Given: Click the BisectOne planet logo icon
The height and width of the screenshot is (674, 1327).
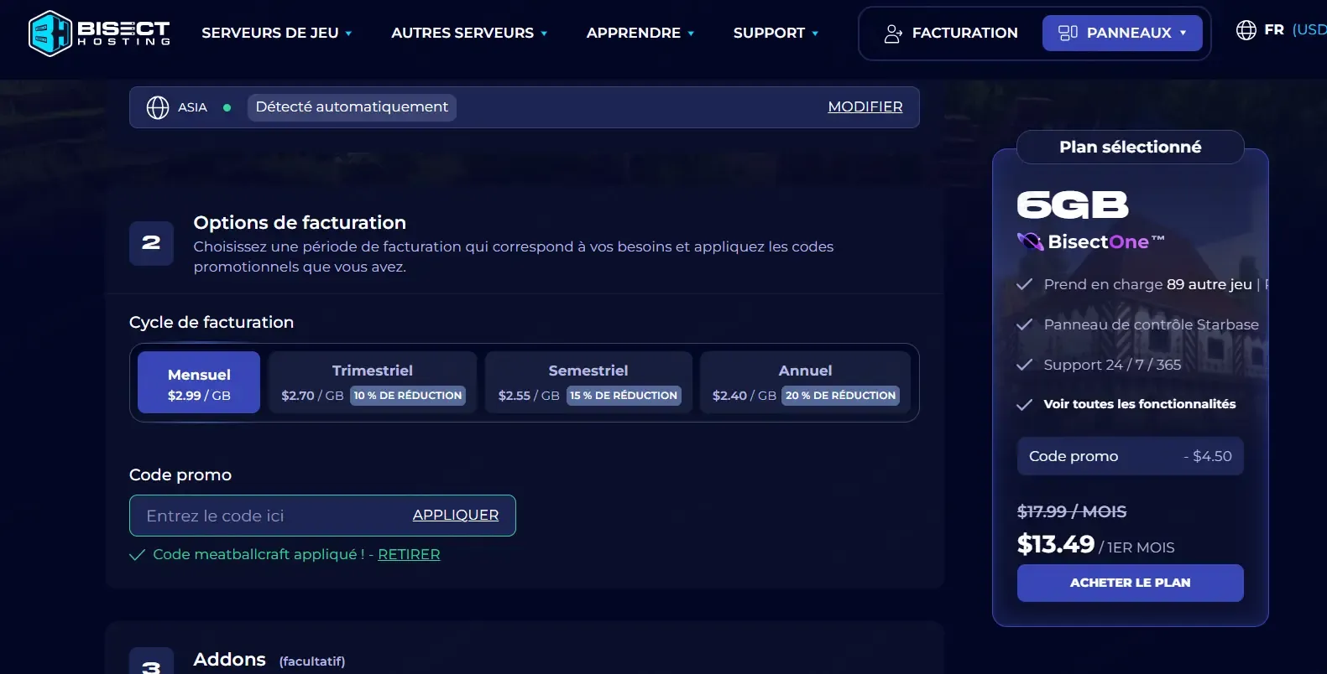Looking at the screenshot, I should point(1030,241).
